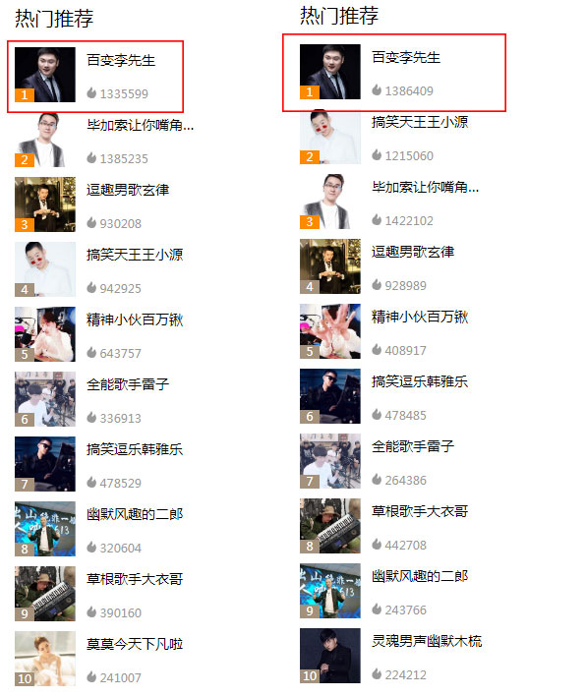Select 全能歌手雷子 thumbnail in left list

tap(45, 399)
